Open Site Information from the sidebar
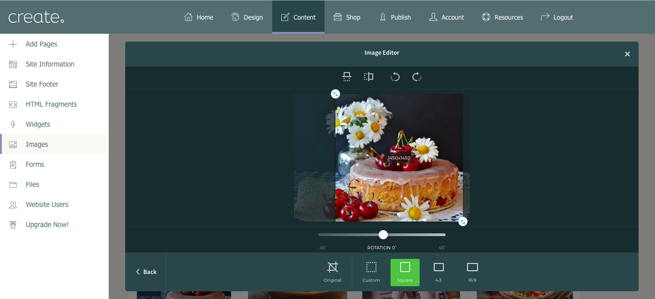 54,64
